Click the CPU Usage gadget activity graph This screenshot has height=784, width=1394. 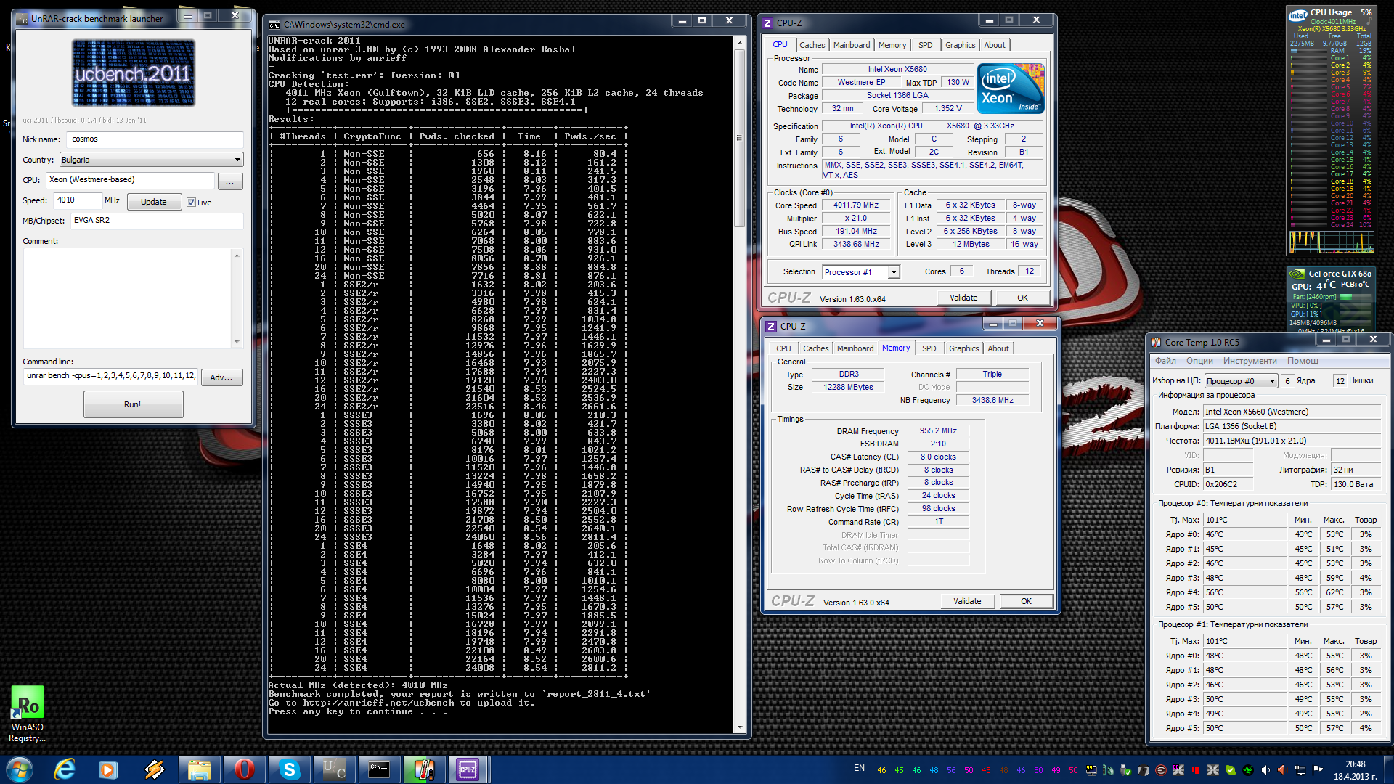(x=1332, y=242)
